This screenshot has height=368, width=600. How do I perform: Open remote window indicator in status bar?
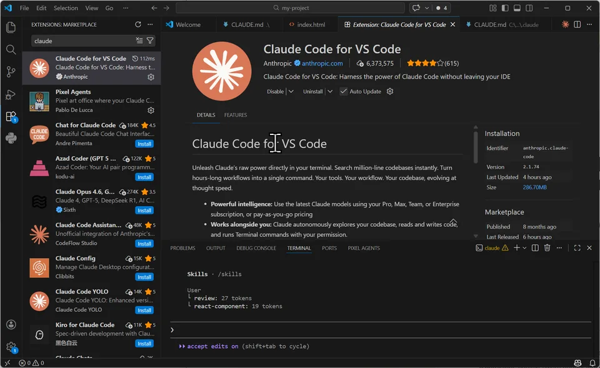pos(7,363)
